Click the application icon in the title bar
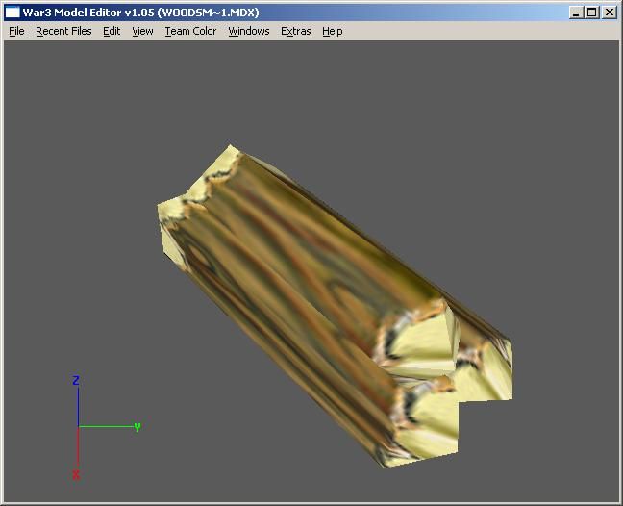 point(12,13)
